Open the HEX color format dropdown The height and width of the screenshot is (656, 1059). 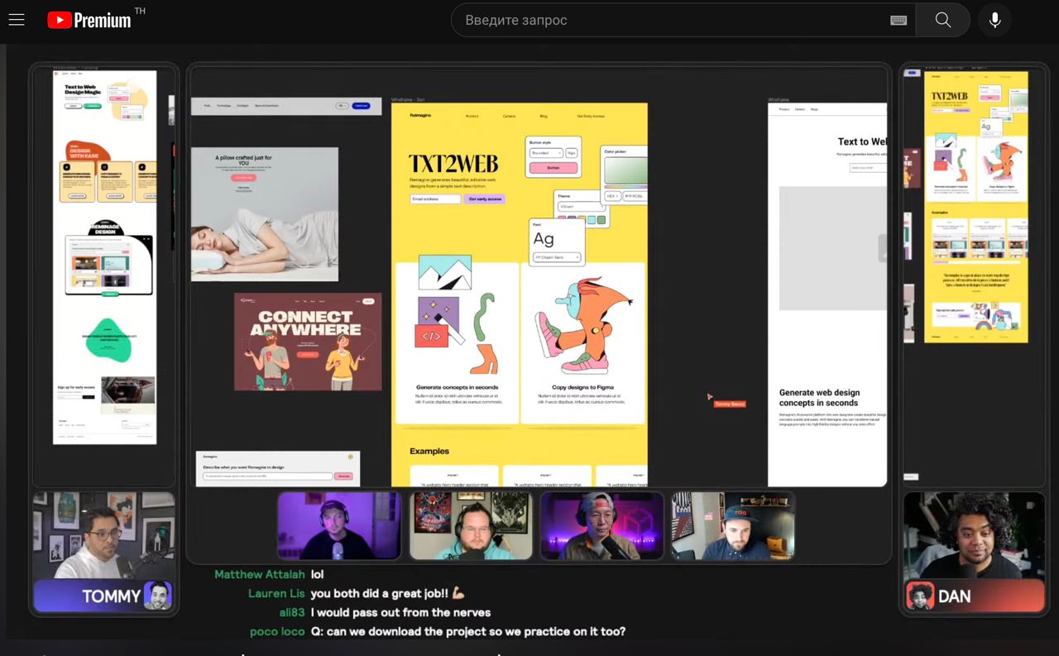pos(612,196)
